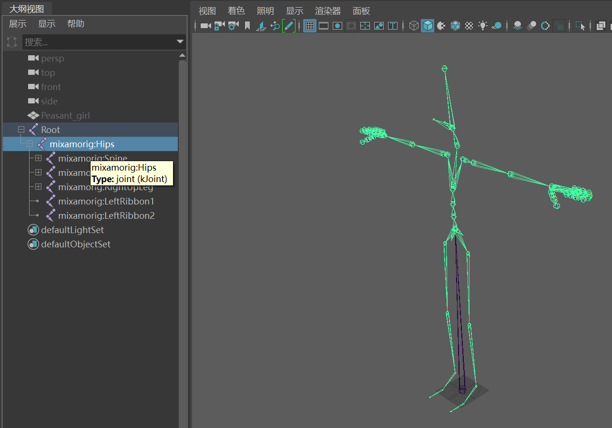Open the outliner 展示 menu
This screenshot has width=612, height=428.
tap(18, 24)
